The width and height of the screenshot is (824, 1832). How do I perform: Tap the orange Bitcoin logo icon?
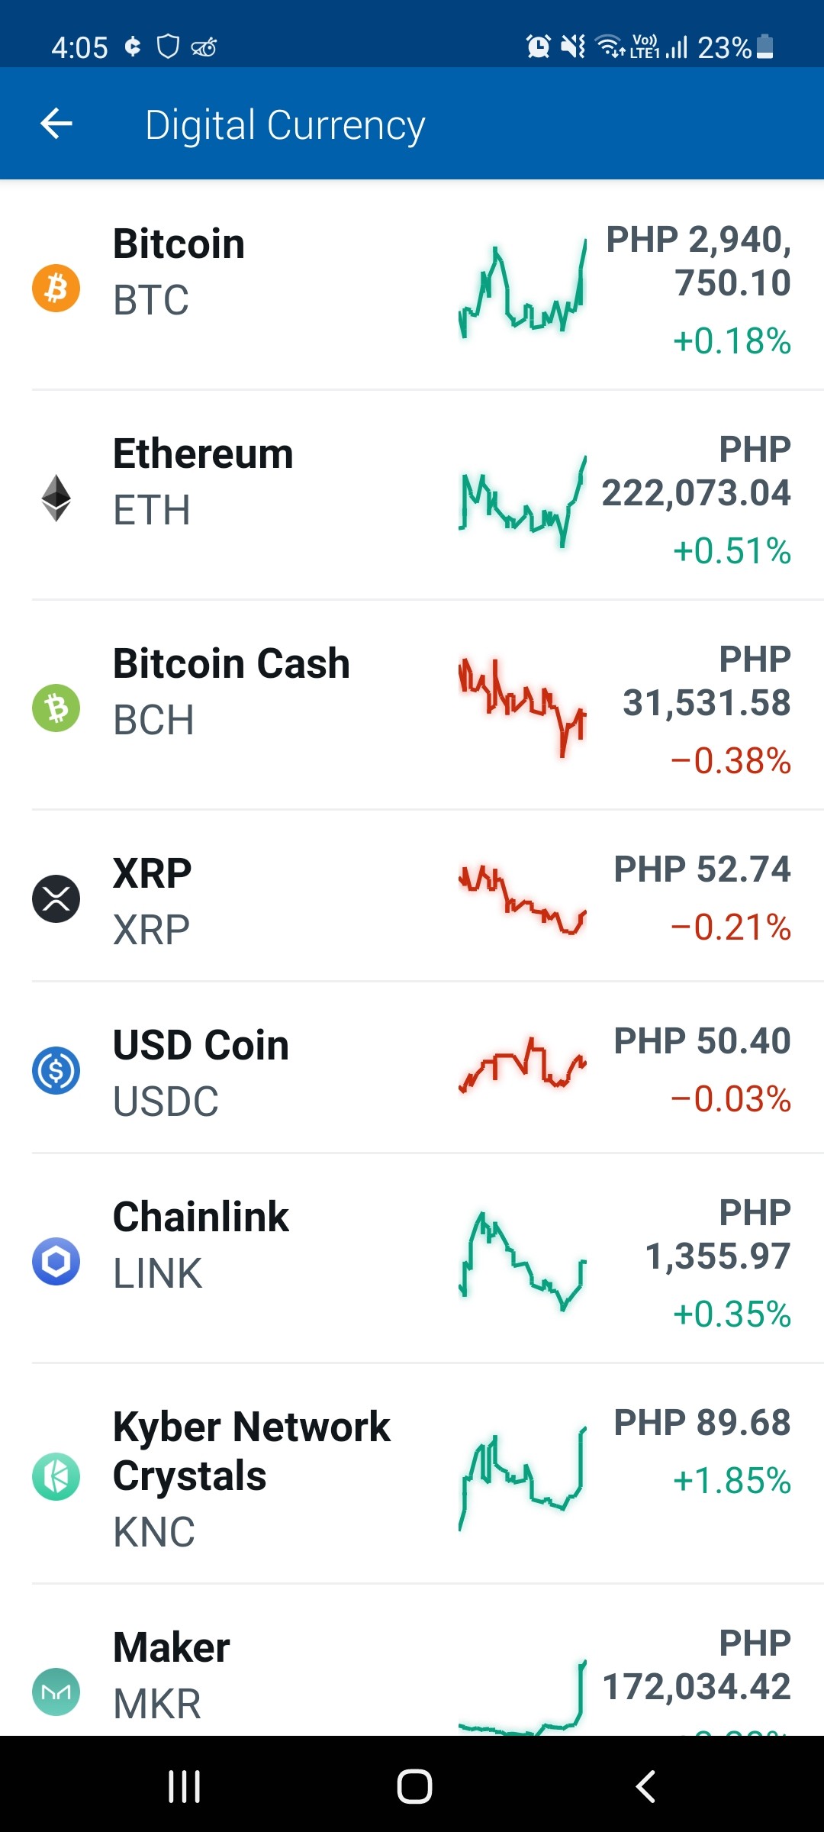56,288
